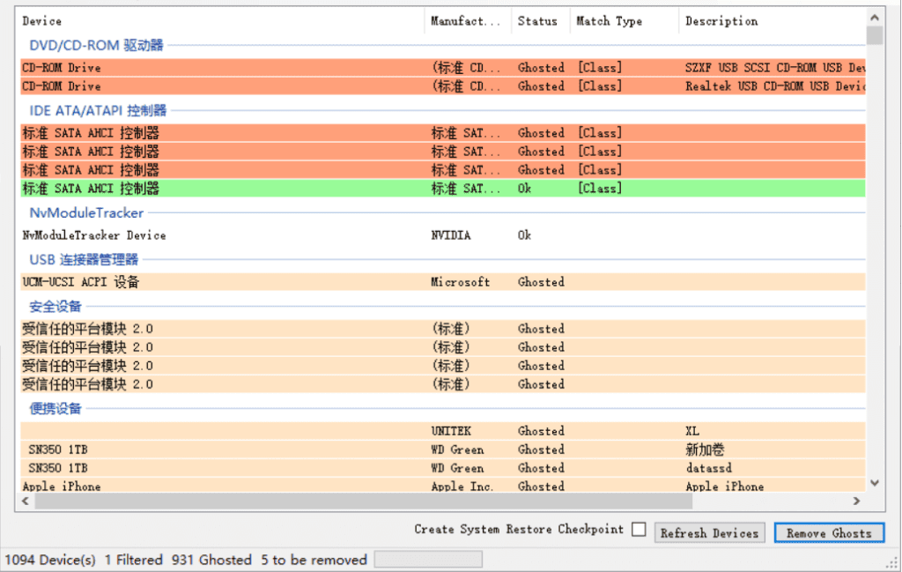Image resolution: width=902 pixels, height=572 pixels.
Task: Click the vertical scrollbar up arrow
Action: tap(875, 18)
